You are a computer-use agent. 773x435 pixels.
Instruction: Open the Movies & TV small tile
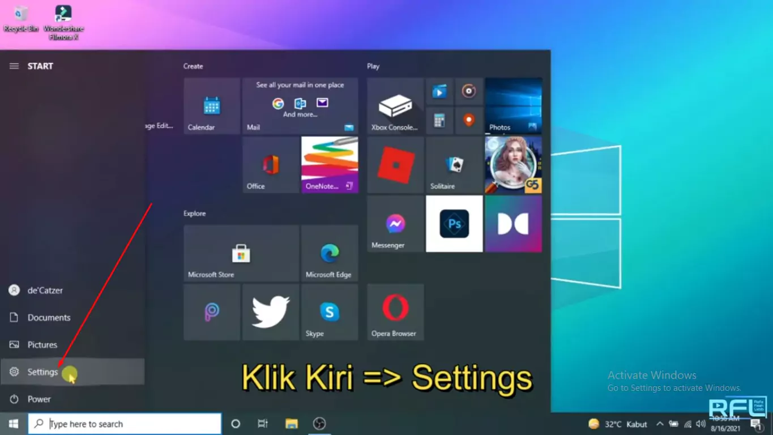[x=439, y=91]
